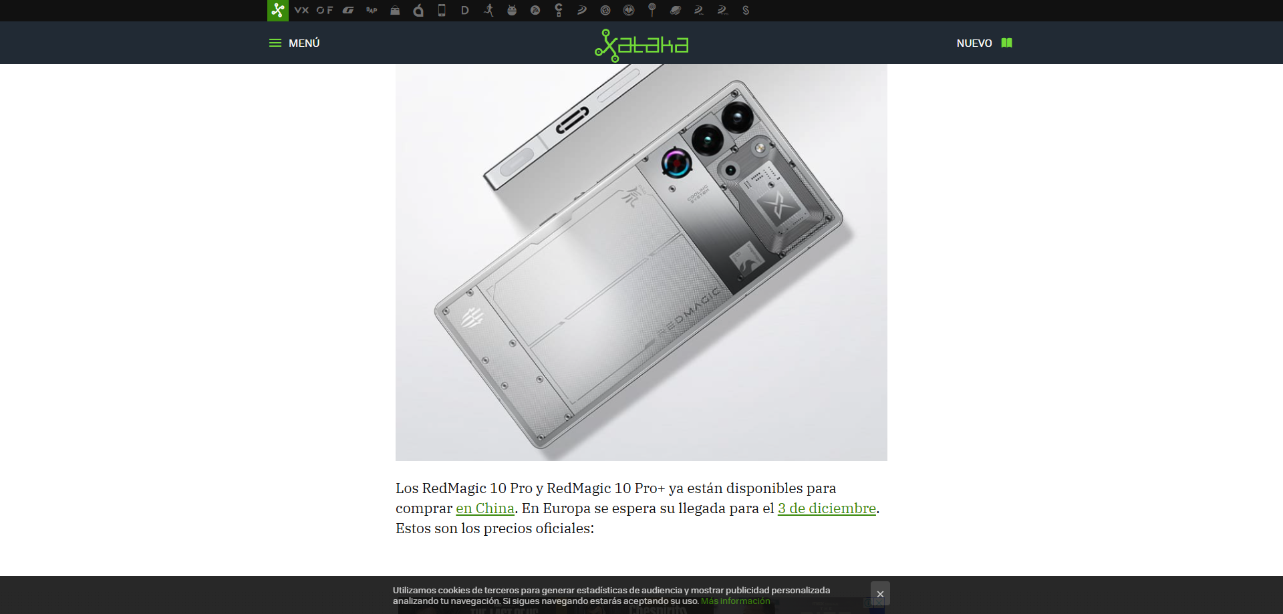Go to Xataka home via logo
The width and height of the screenshot is (1283, 614).
[x=641, y=44]
